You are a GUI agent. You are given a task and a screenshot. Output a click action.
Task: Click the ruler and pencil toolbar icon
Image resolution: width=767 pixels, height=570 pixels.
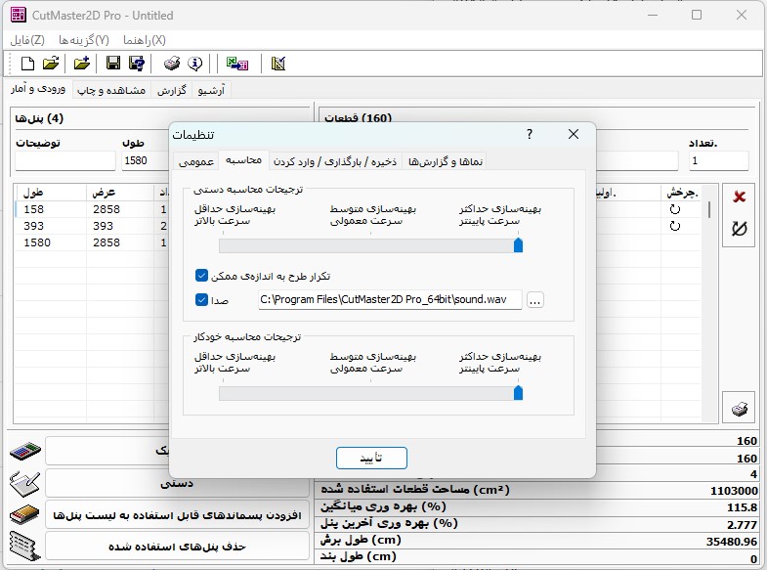coord(278,64)
